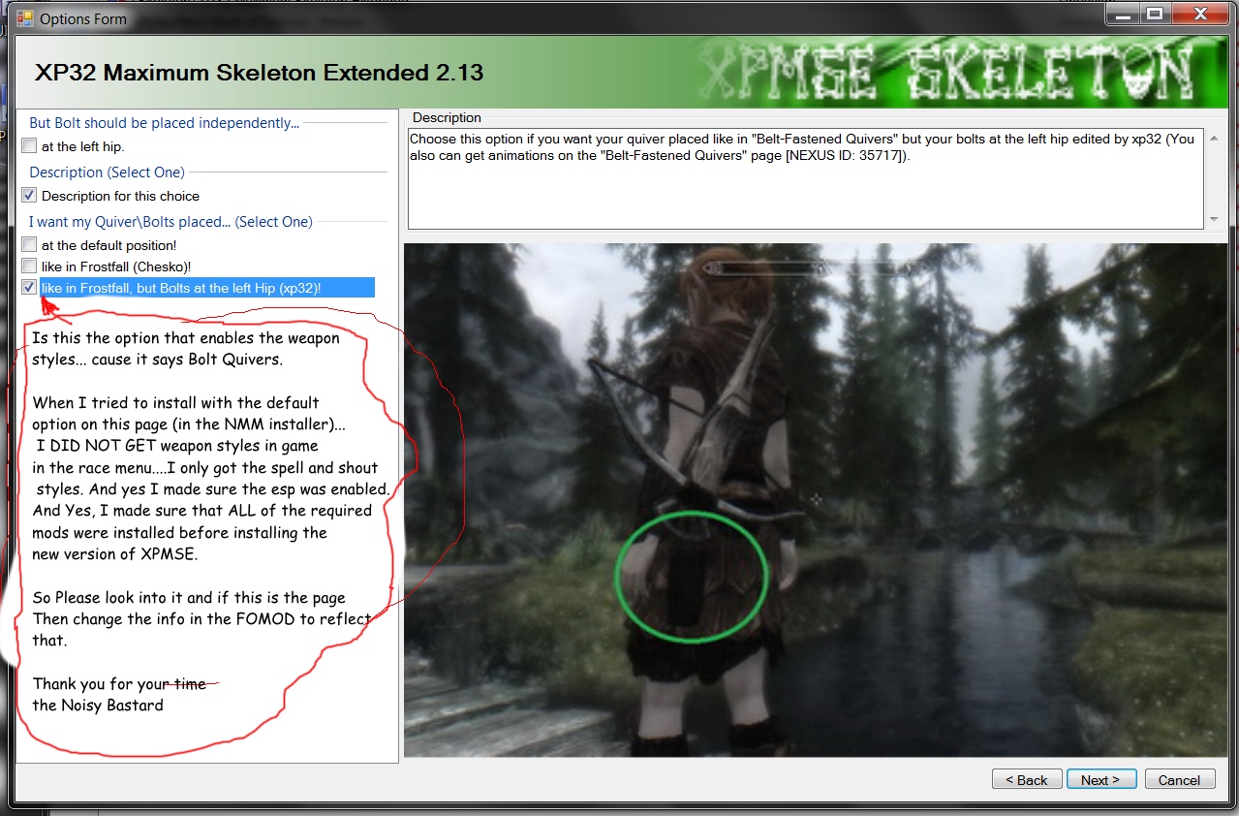Screen dimensions: 1239x816
Task: Cancel the installer with the Cancel button
Action: coord(1179,778)
